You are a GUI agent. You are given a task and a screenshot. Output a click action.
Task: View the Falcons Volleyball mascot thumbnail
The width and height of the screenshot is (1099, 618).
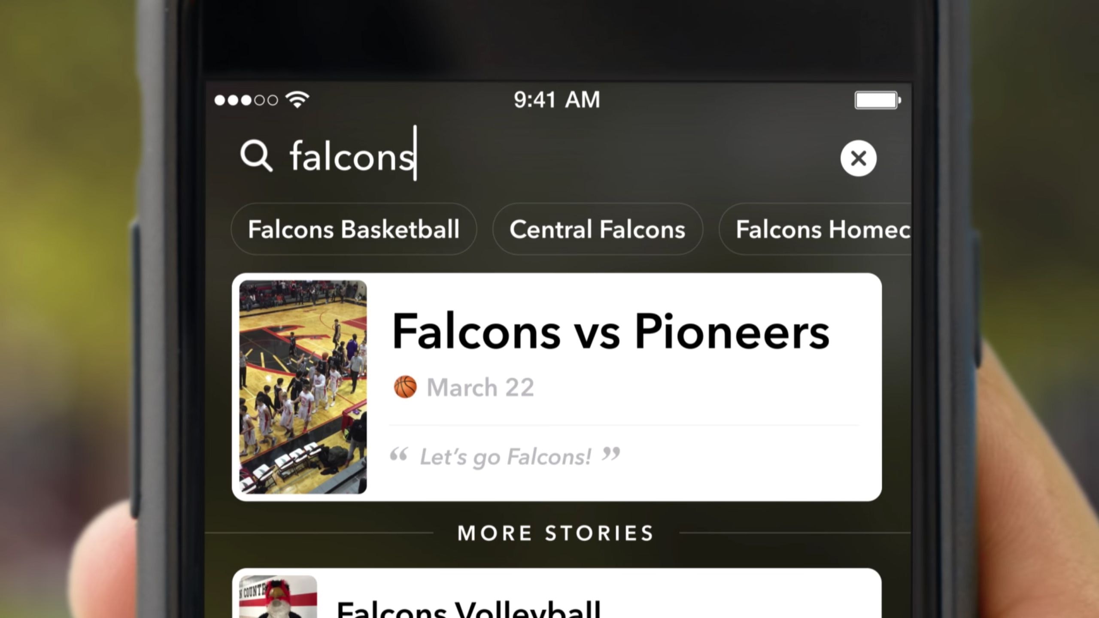(x=278, y=597)
